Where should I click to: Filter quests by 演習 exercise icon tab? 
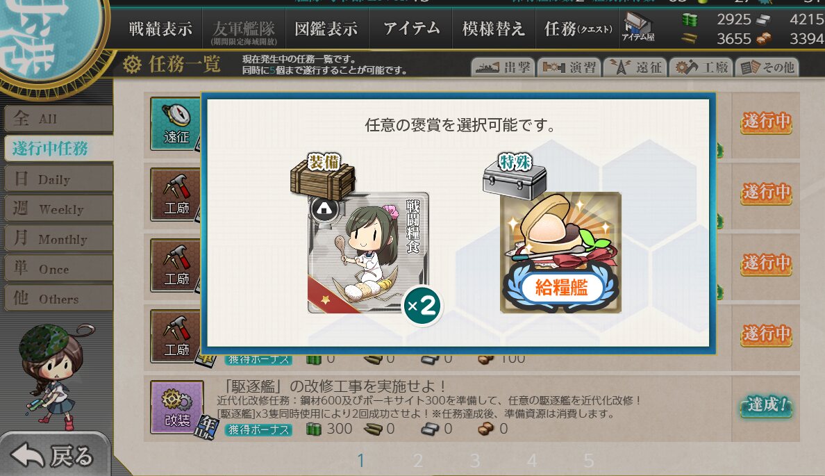point(569,67)
